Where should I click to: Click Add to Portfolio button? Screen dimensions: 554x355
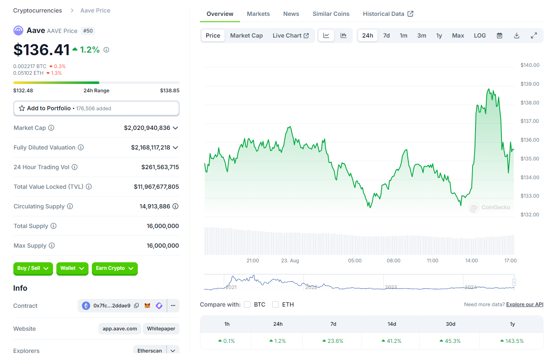tap(96, 108)
